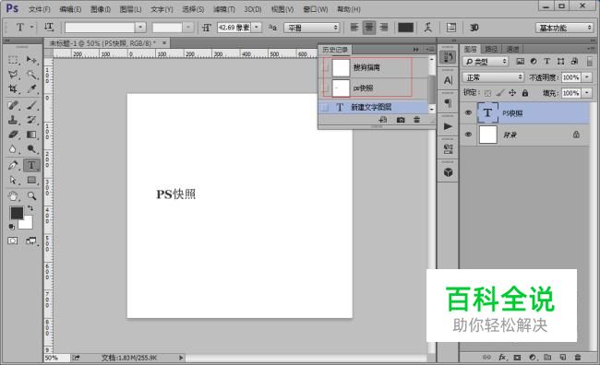Open the font size dropdown arrow
600x365 pixels.
click(x=257, y=28)
